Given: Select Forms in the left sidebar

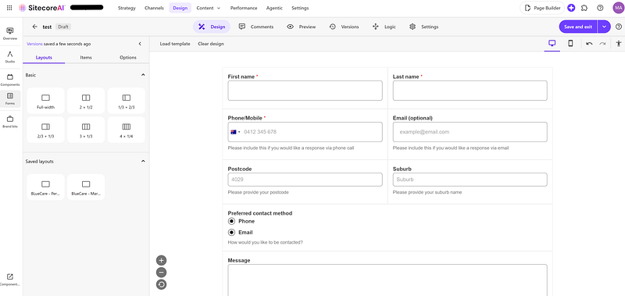Looking at the screenshot, I should (x=10, y=99).
